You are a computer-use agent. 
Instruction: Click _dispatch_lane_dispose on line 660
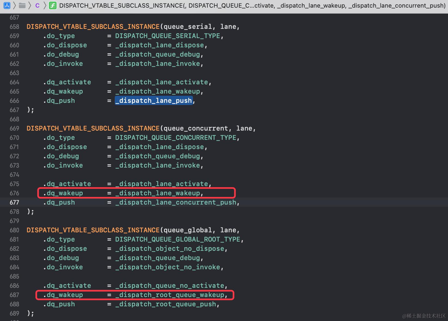point(160,45)
